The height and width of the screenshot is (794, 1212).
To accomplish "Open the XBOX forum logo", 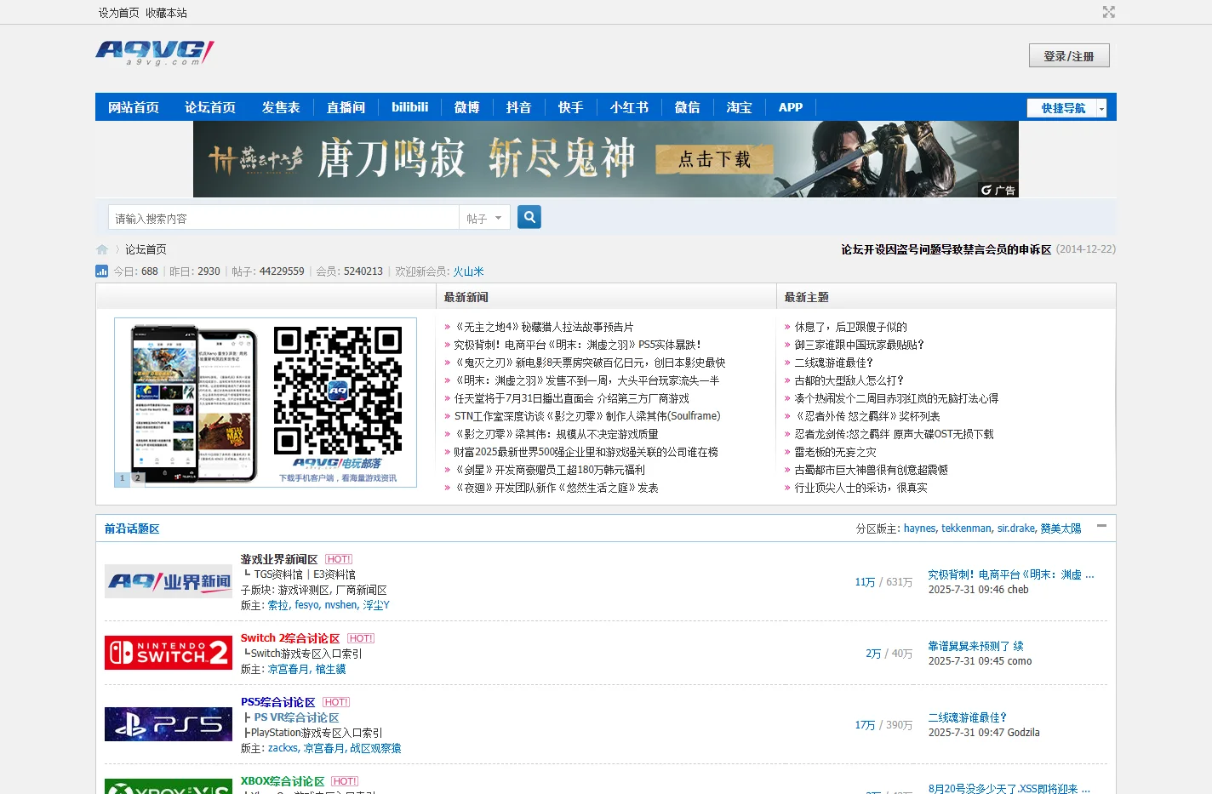I will pos(169,786).
